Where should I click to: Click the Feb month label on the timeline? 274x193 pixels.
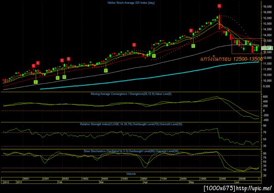[60, 182]
